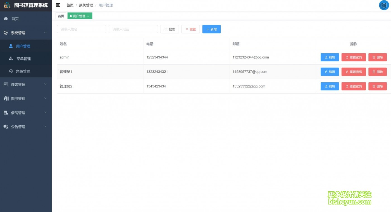Click the 新增 add button

(x=211, y=29)
